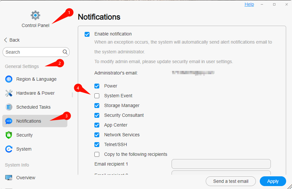Disable the Enable notification checkbox

tap(87, 34)
